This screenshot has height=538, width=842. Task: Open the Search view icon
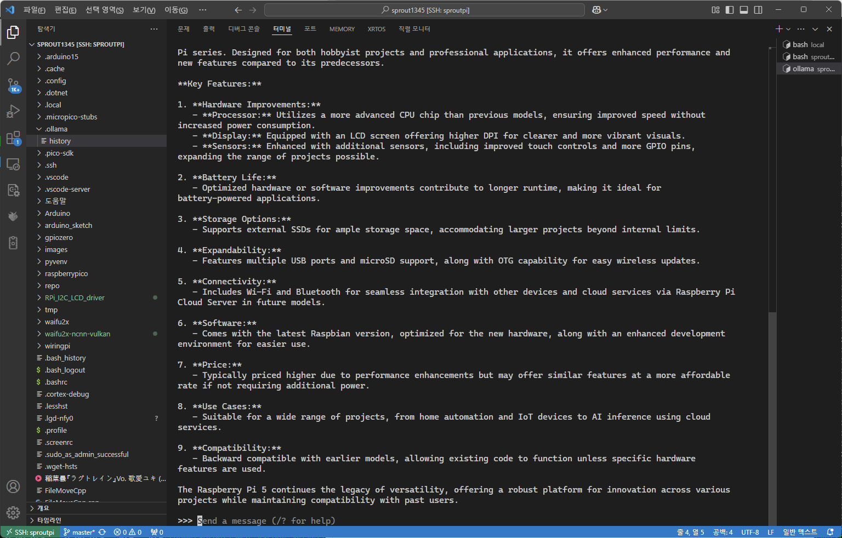[x=13, y=58]
